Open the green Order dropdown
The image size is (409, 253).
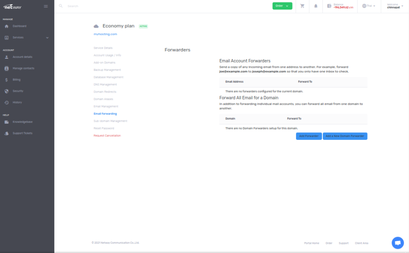(x=282, y=6)
